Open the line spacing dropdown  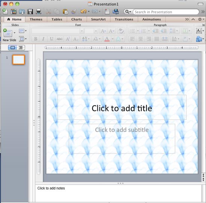(174, 31)
